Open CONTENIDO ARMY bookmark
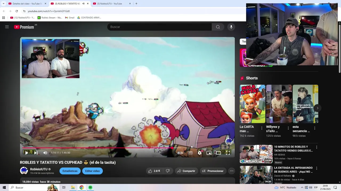The image size is (341, 191). [89, 18]
